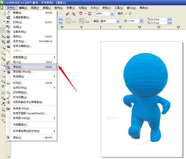
Task: Choose 发布至 PDF(H)... menu entry
Action: (x=31, y=108)
